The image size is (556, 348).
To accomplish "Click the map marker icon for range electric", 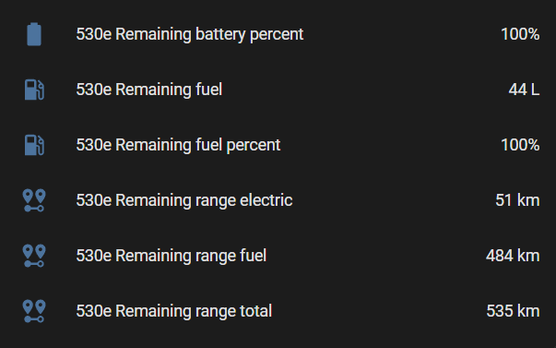I will [34, 200].
